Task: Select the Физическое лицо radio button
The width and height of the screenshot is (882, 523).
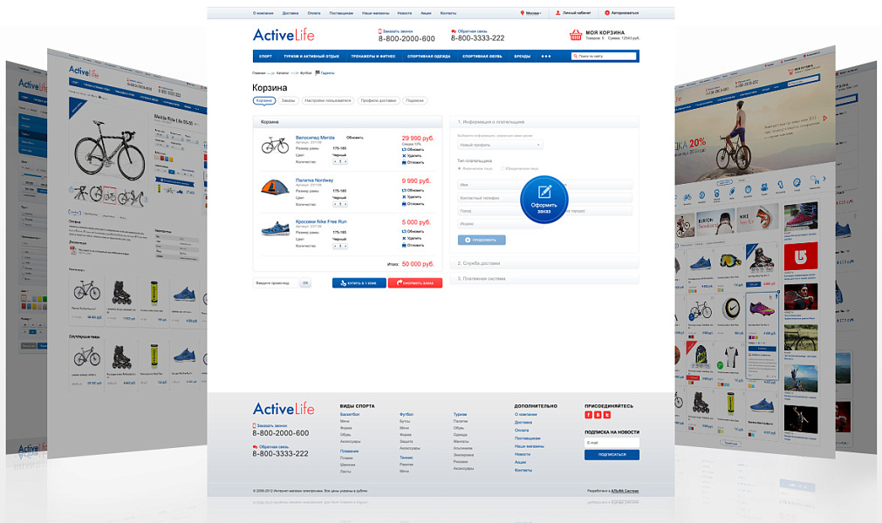Action: pos(460,168)
